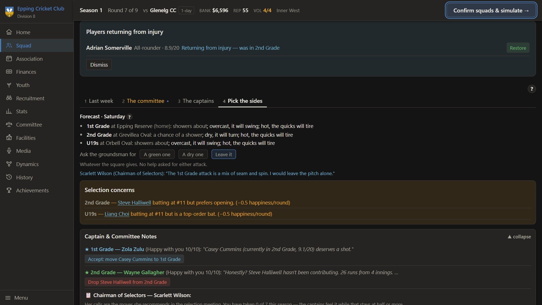This screenshot has width=542, height=305.
Task: Open the round help question mark at right
Action: [x=532, y=89]
